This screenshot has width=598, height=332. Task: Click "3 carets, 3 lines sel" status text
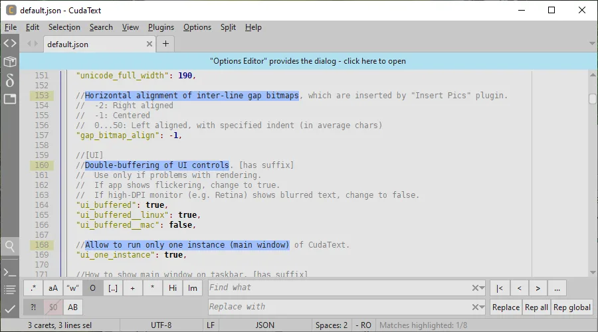coord(60,325)
